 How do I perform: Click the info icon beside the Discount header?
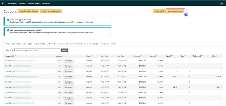pyautogui.click(x=157, y=56)
